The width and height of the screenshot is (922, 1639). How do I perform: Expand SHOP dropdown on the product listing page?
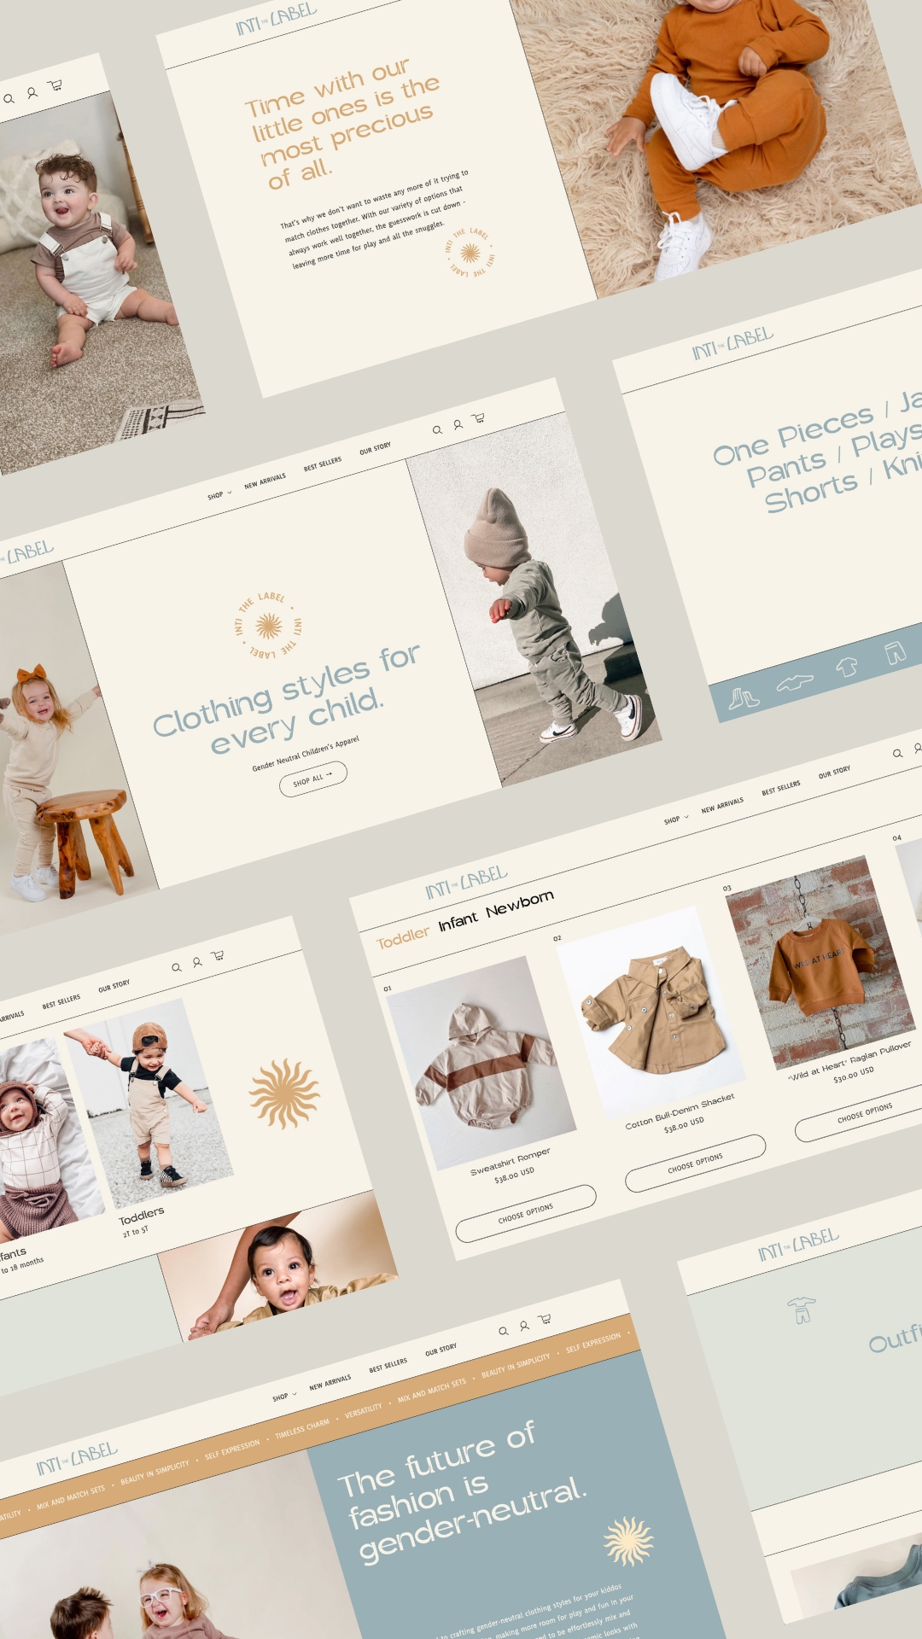click(x=676, y=819)
